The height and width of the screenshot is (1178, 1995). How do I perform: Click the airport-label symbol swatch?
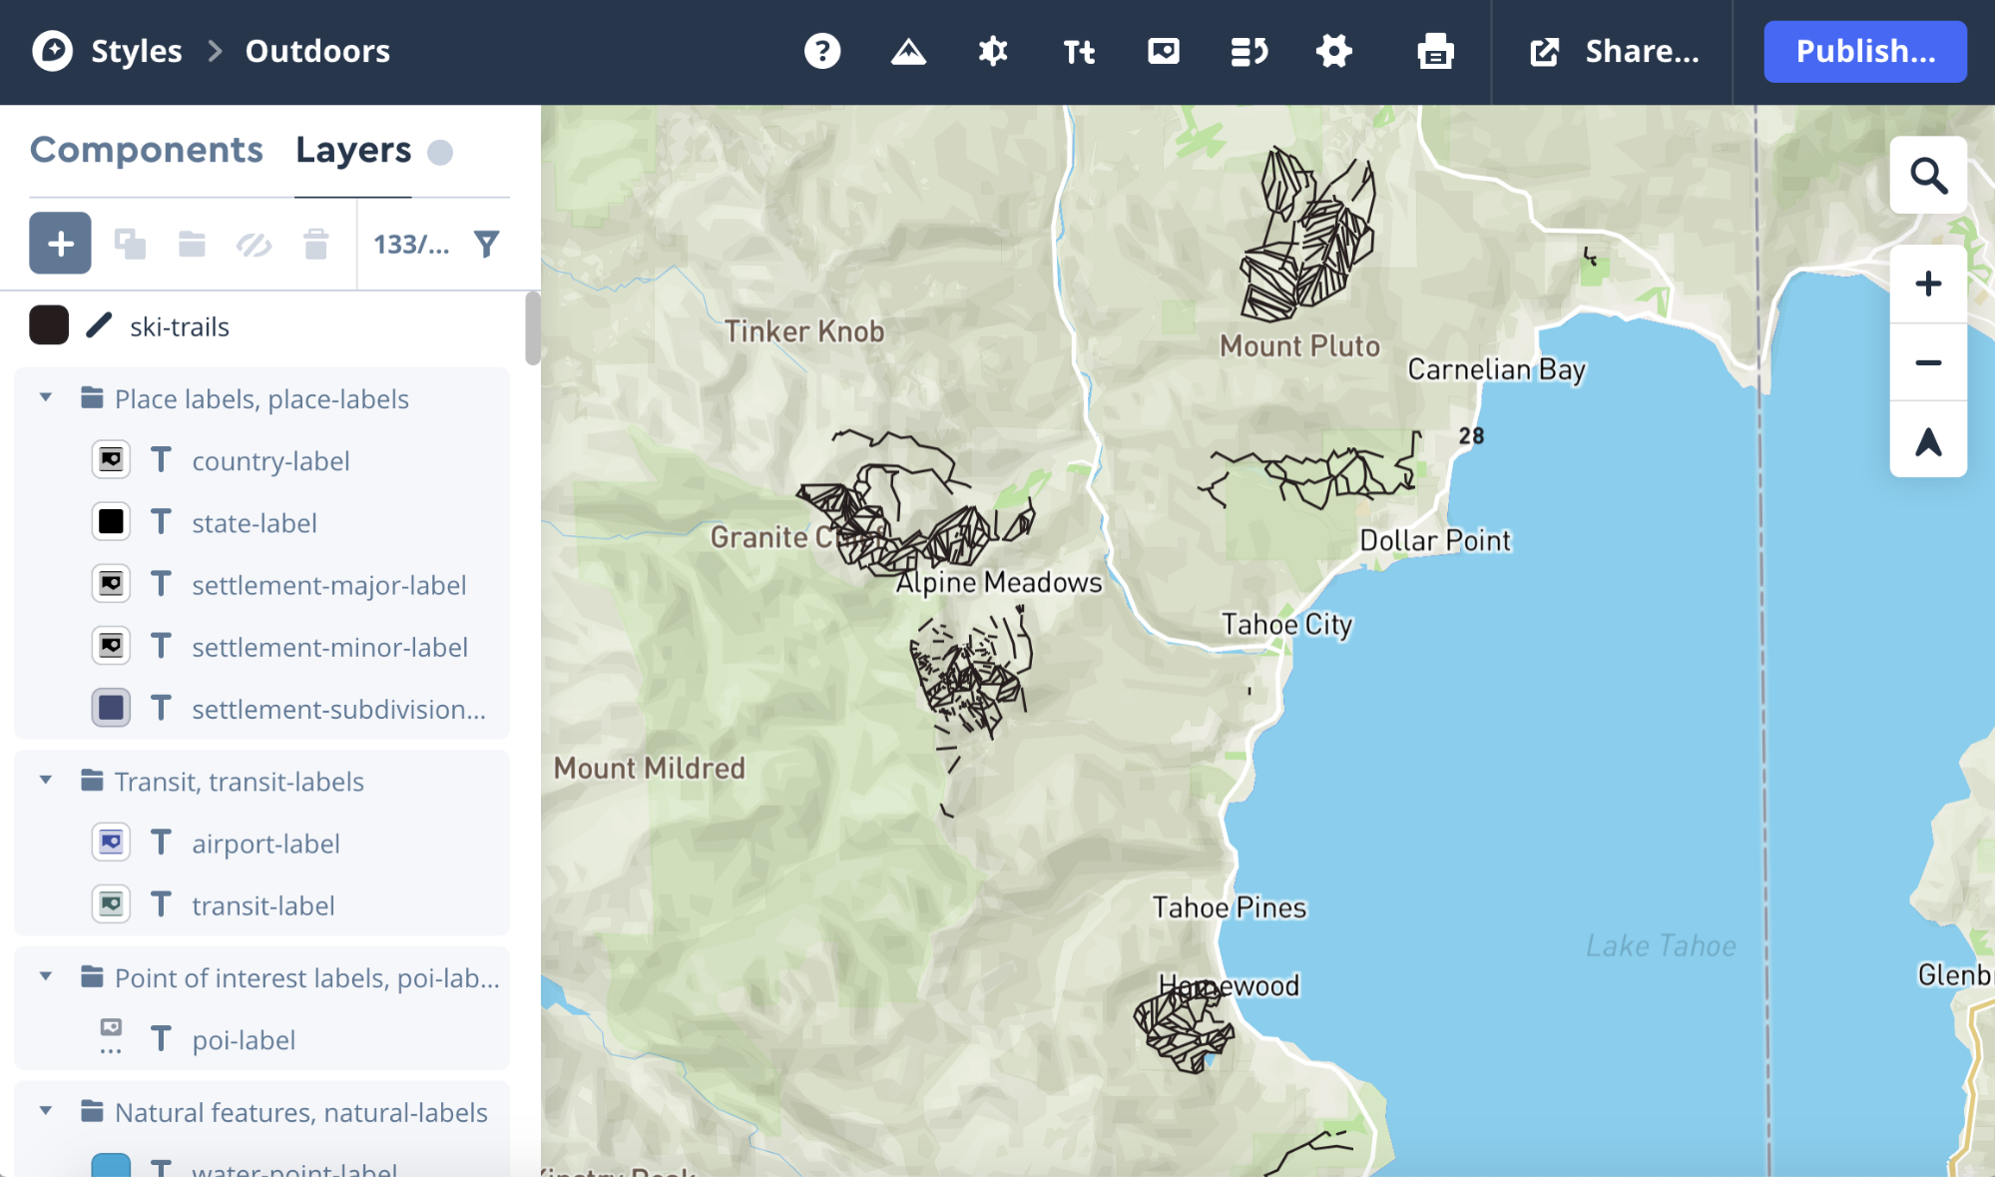[x=111, y=843]
